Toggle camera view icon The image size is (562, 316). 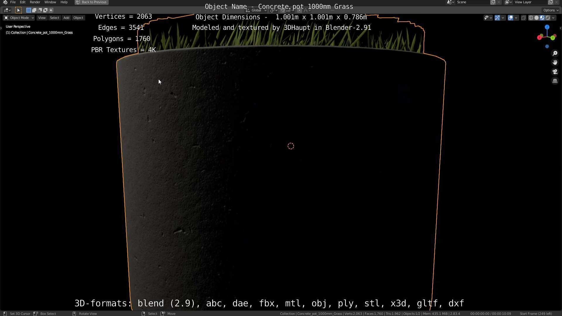[x=555, y=72]
